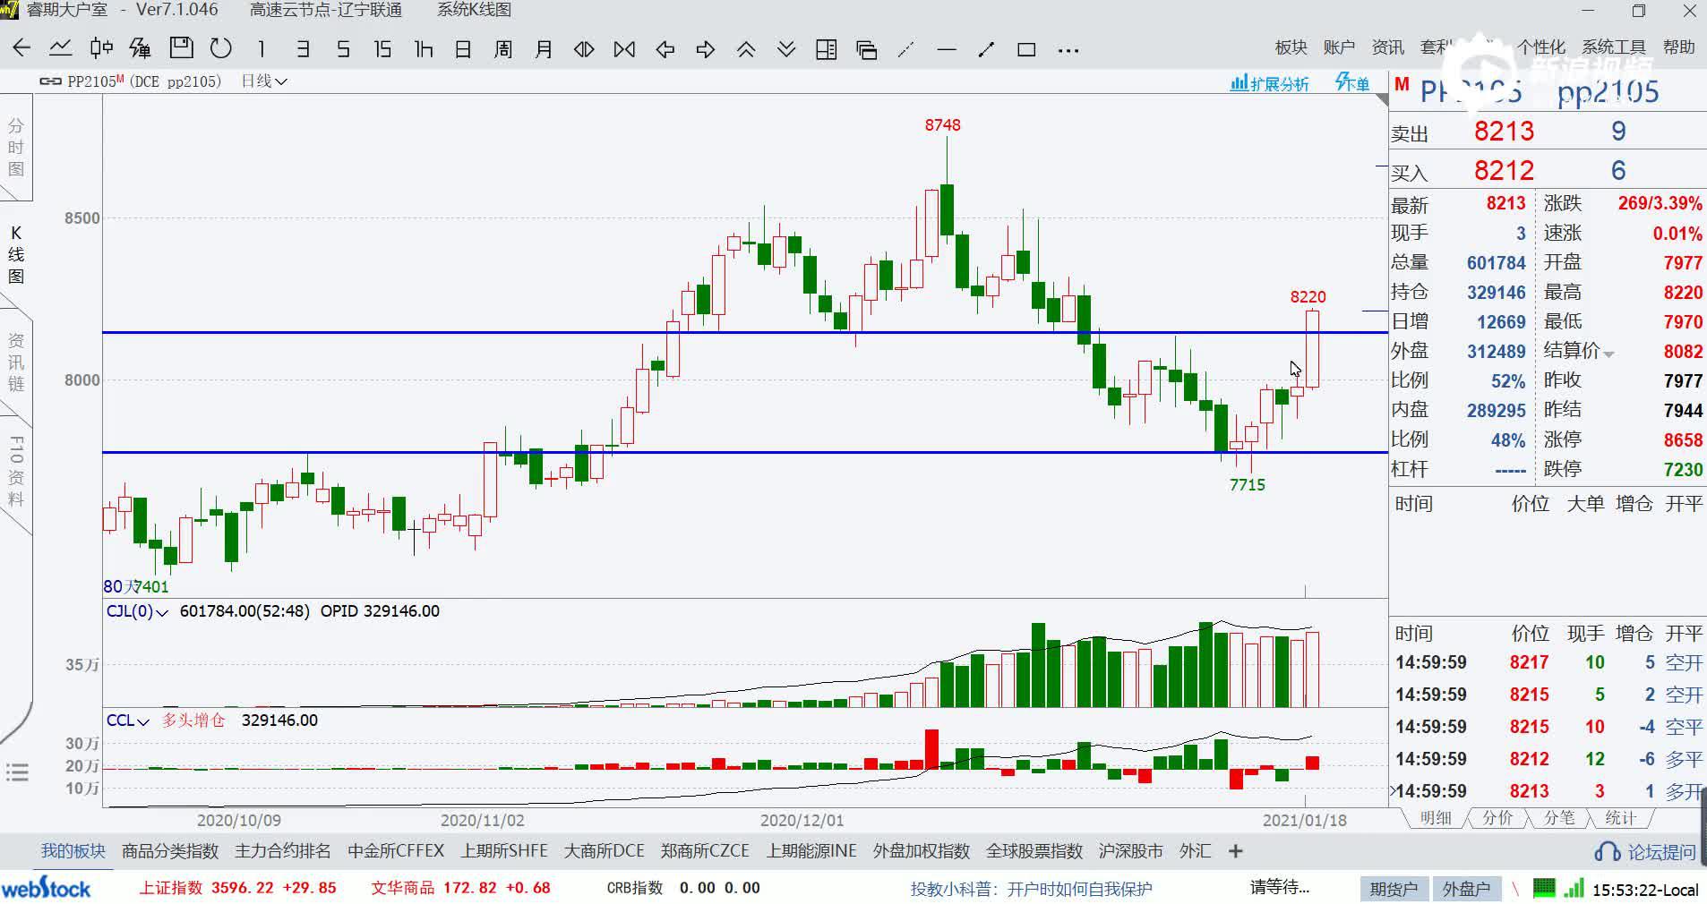The image size is (1707, 904).
Task: Switch to 分时图 side tab
Action: (16, 148)
